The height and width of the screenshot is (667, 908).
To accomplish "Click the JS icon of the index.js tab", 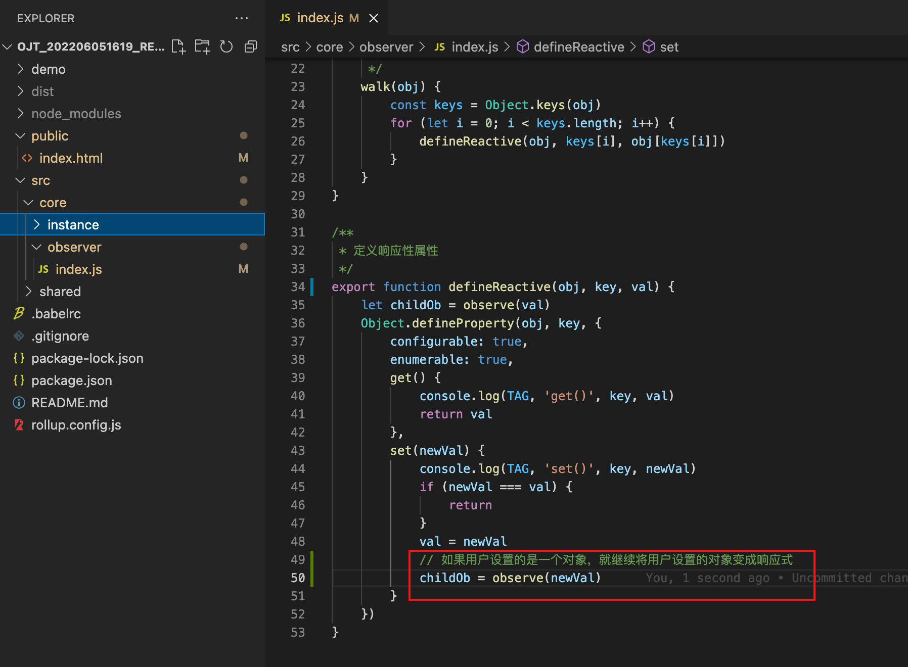I will tap(285, 18).
